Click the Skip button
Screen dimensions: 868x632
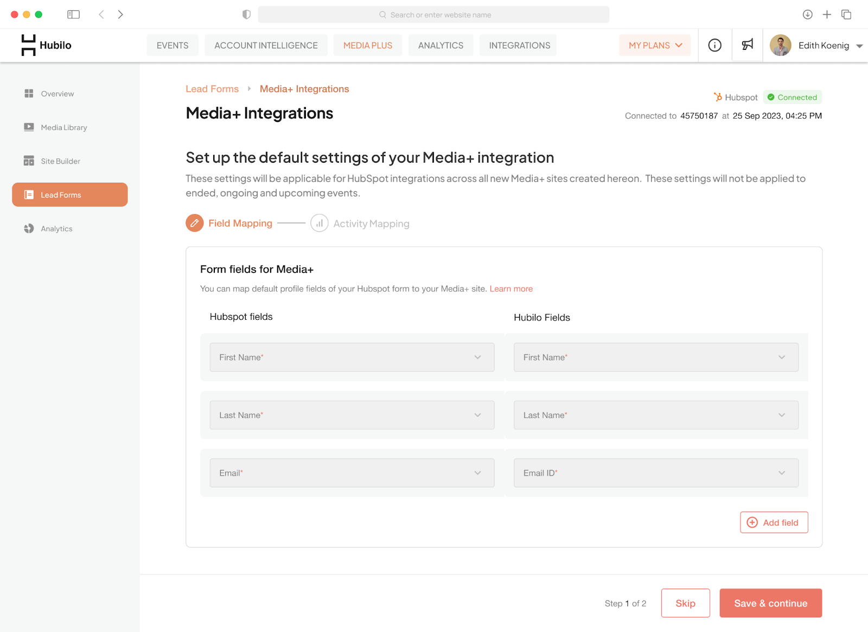tap(685, 603)
